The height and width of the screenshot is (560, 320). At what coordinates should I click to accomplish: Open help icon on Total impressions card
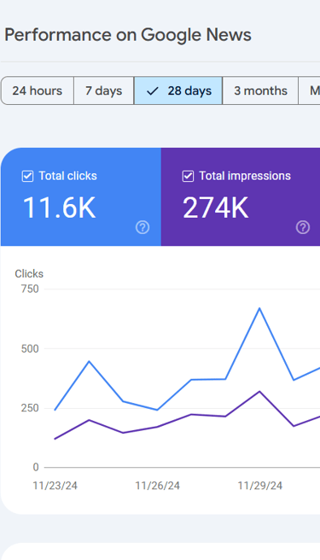coord(303,227)
